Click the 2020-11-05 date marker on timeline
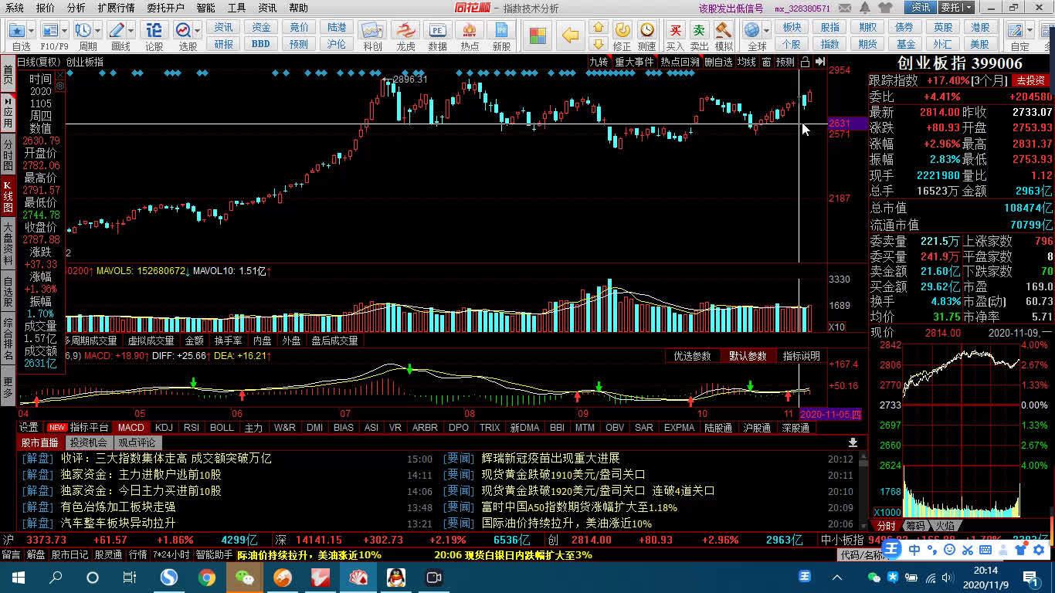This screenshot has width=1055, height=593. 830,414
